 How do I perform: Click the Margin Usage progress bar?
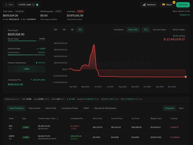[x=26, y=41]
